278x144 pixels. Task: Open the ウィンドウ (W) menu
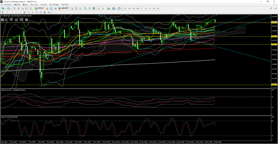pyautogui.click(x=54, y=5)
